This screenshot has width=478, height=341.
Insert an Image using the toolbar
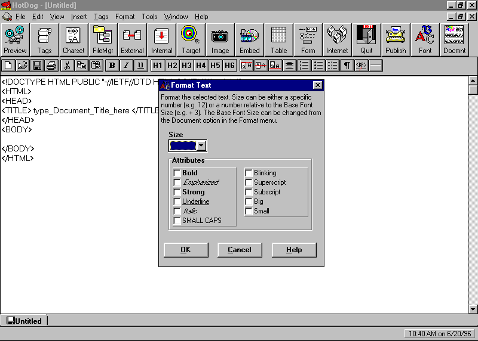pyautogui.click(x=220, y=40)
